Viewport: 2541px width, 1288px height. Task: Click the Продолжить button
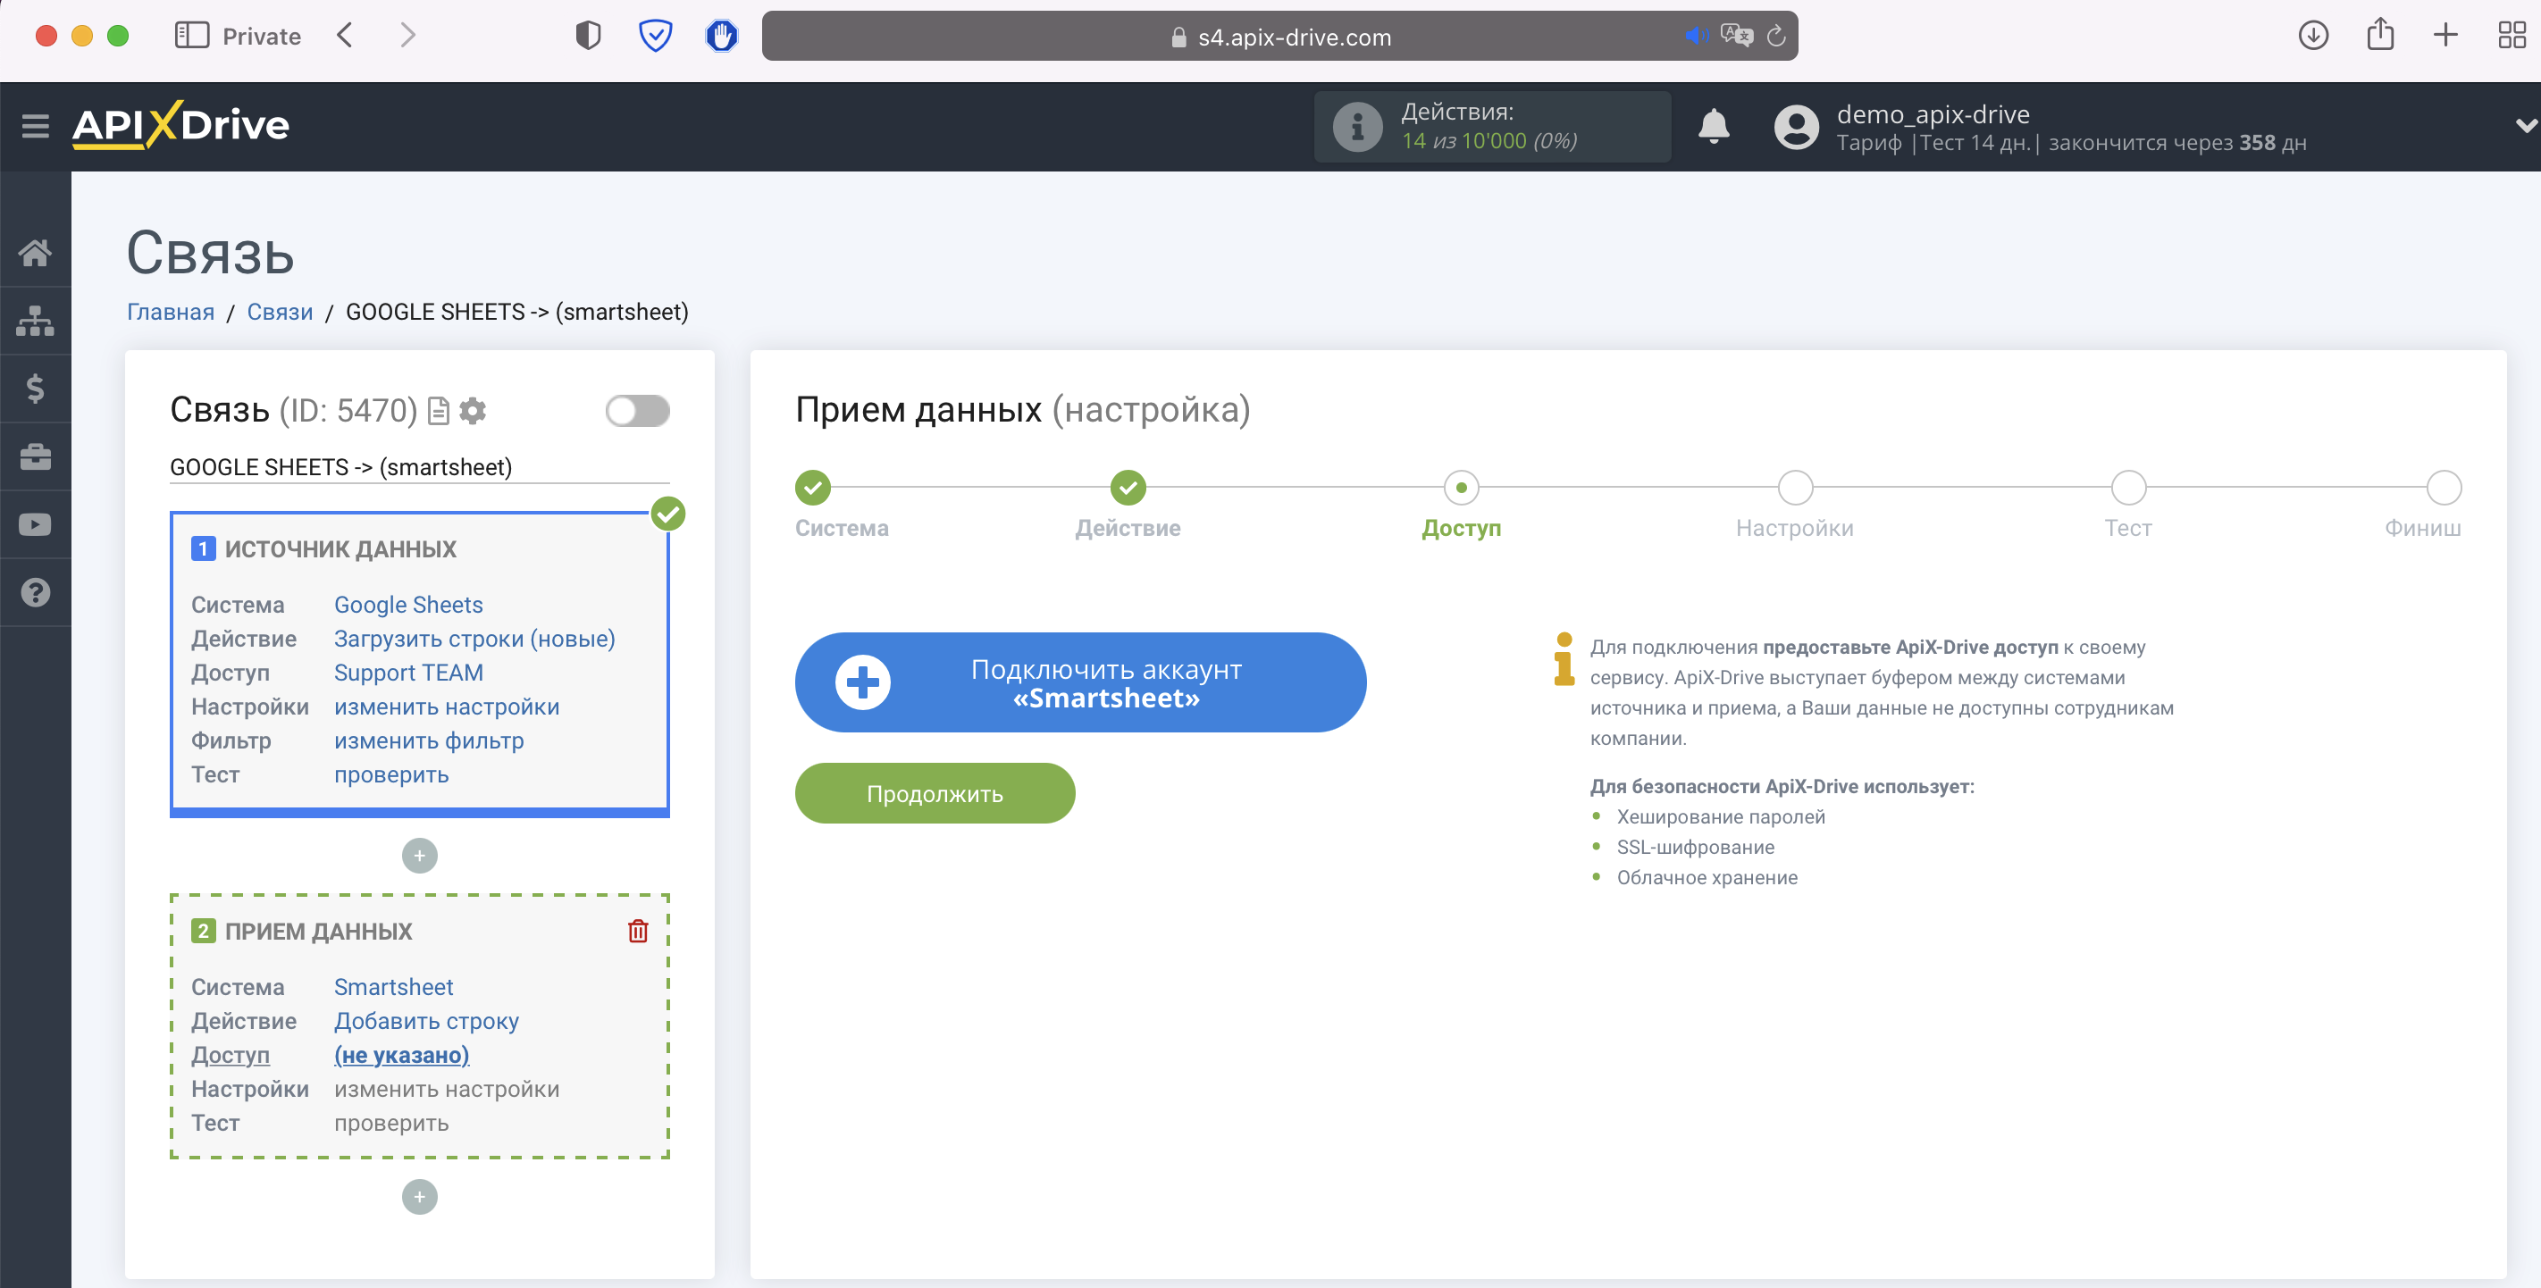[x=935, y=793]
